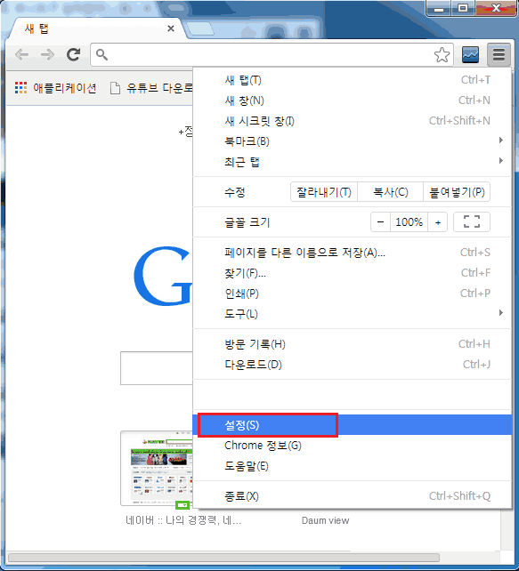Go forward with the right arrow
The width and height of the screenshot is (519, 571).
[47, 55]
